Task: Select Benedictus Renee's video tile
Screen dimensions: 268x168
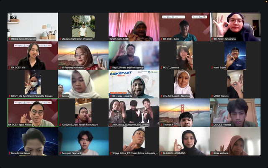Action: coord(33,141)
